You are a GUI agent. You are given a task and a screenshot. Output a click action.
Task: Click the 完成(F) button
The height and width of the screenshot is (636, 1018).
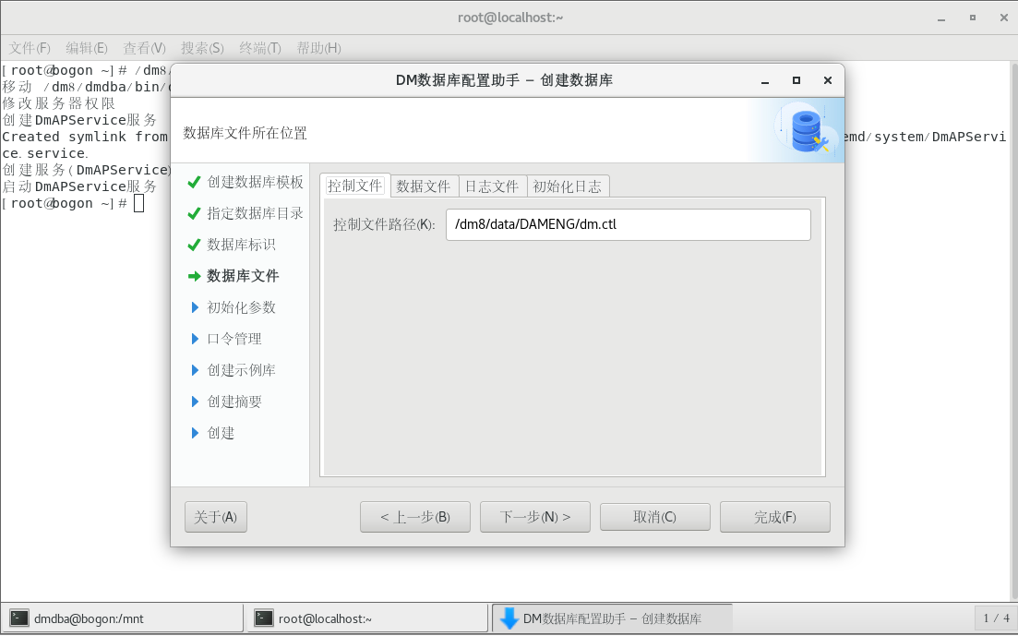pyautogui.click(x=774, y=517)
